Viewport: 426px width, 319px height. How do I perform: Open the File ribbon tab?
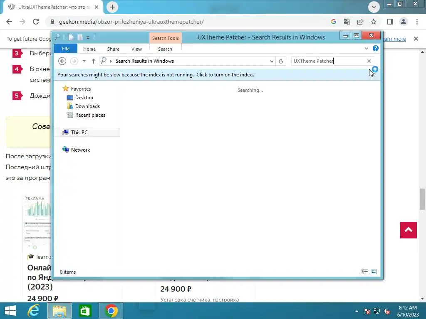click(66, 49)
